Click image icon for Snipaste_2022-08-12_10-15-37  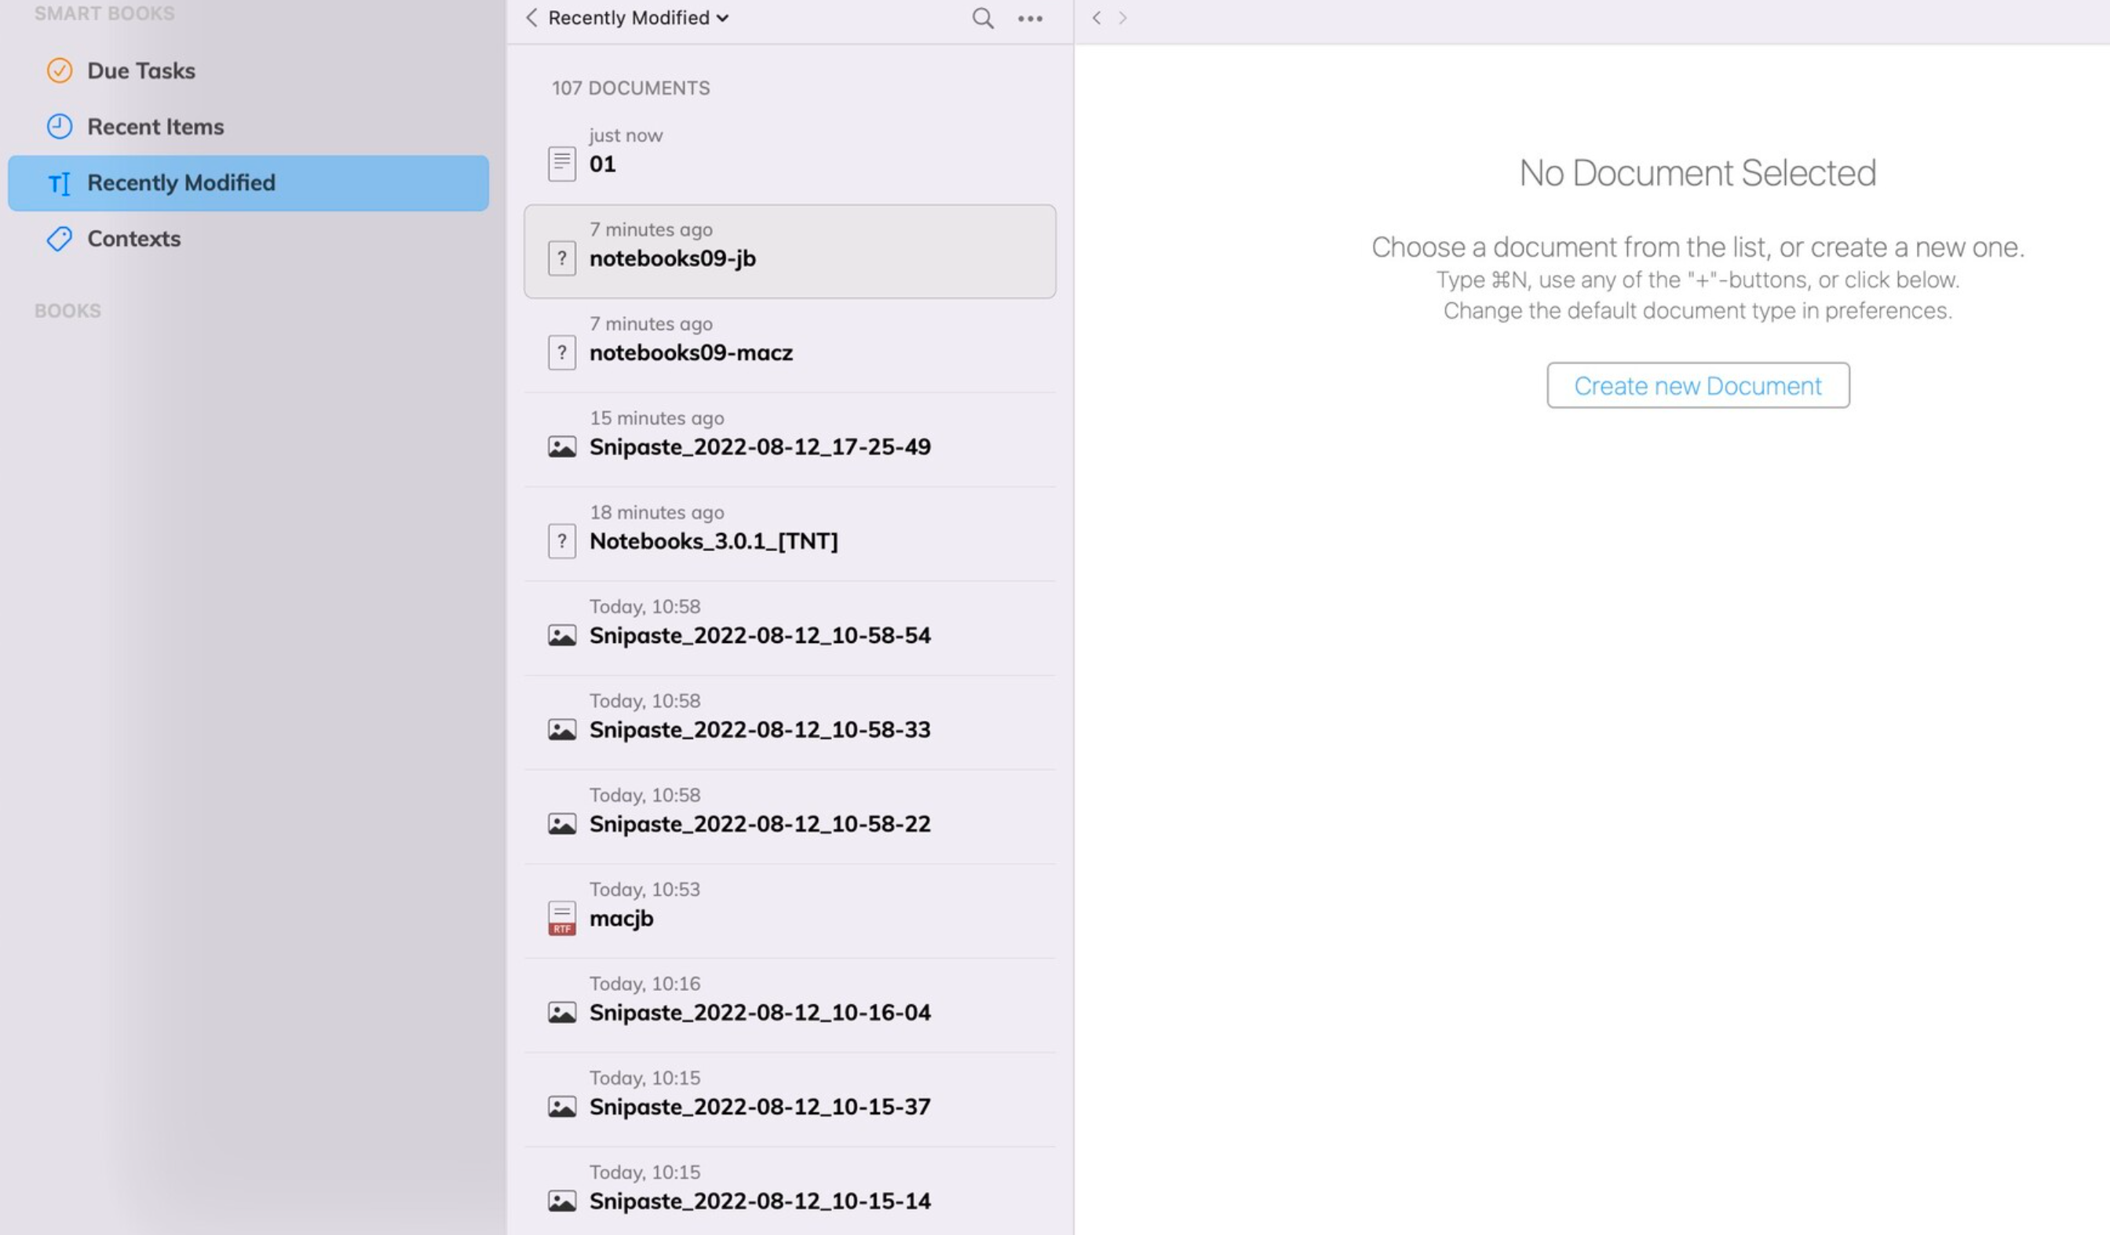click(x=562, y=1107)
